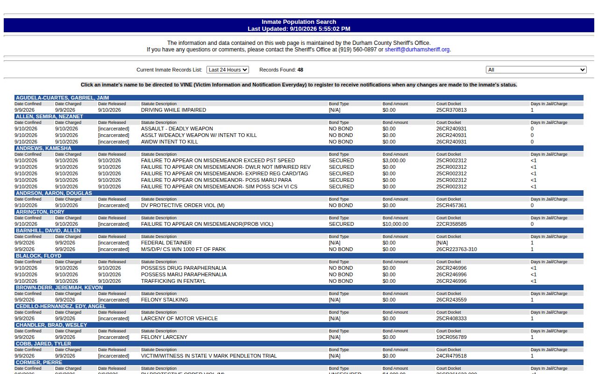Click court docket 24CR479518
The height and width of the screenshot is (374, 598).
[451, 356]
